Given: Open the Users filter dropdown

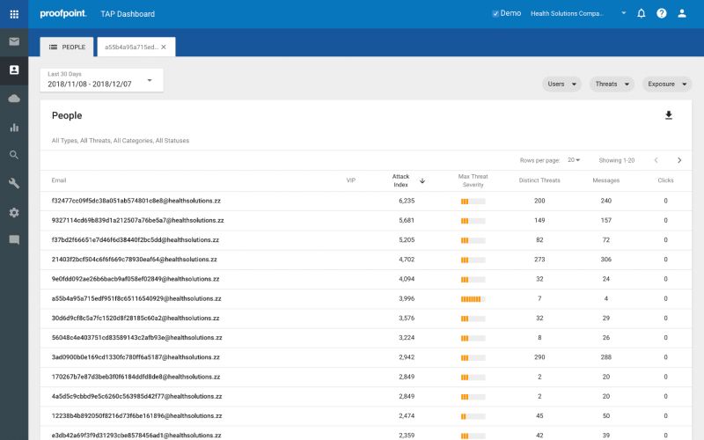Looking at the screenshot, I should click(561, 84).
